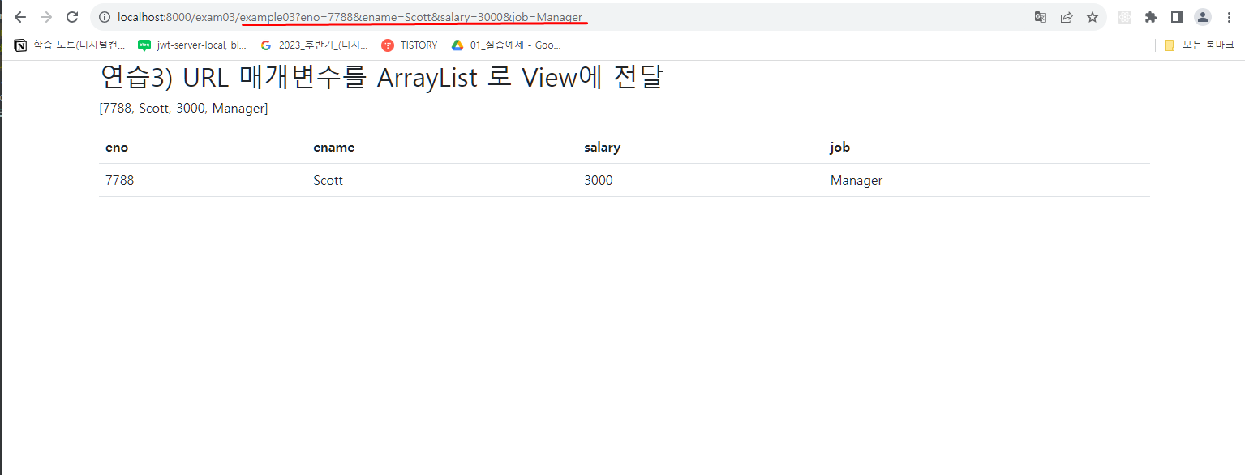Viewport: 1245px width, 475px height.
Task: Open Chrome three-dot menu
Action: (x=1229, y=17)
